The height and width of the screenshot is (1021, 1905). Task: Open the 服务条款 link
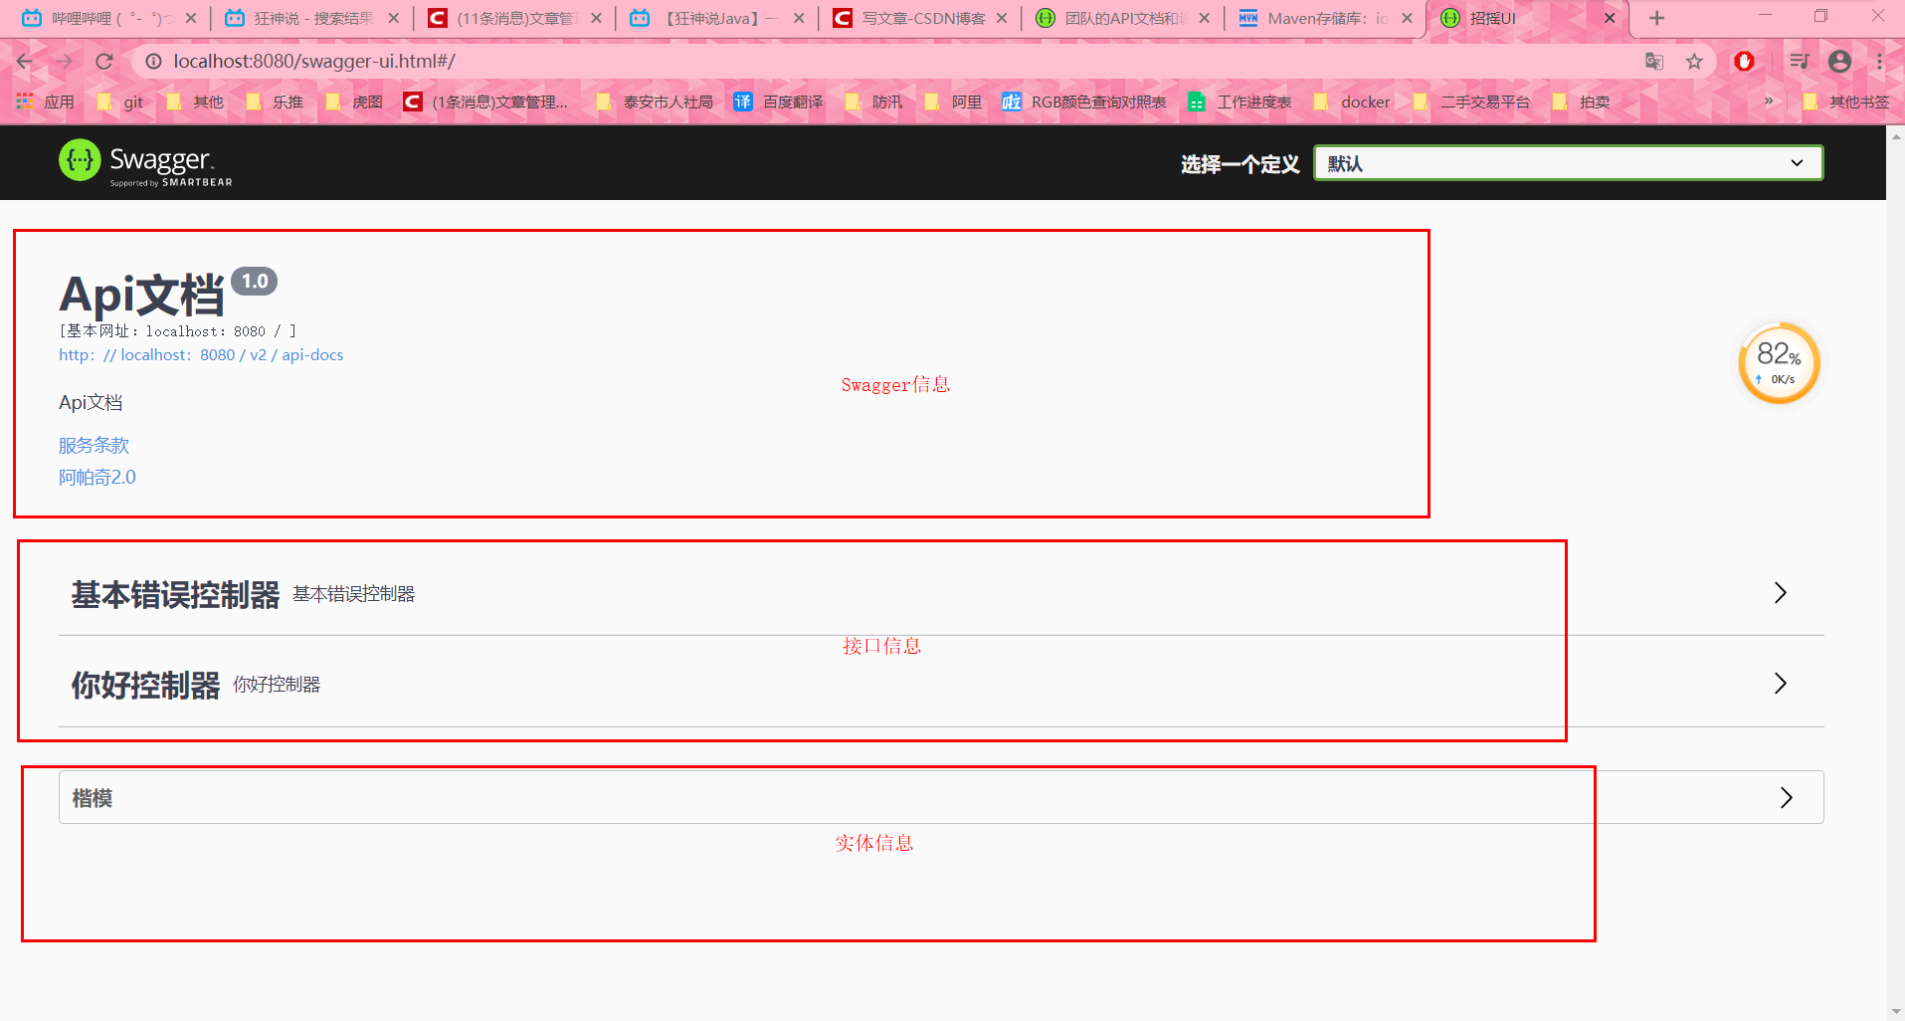(x=94, y=445)
